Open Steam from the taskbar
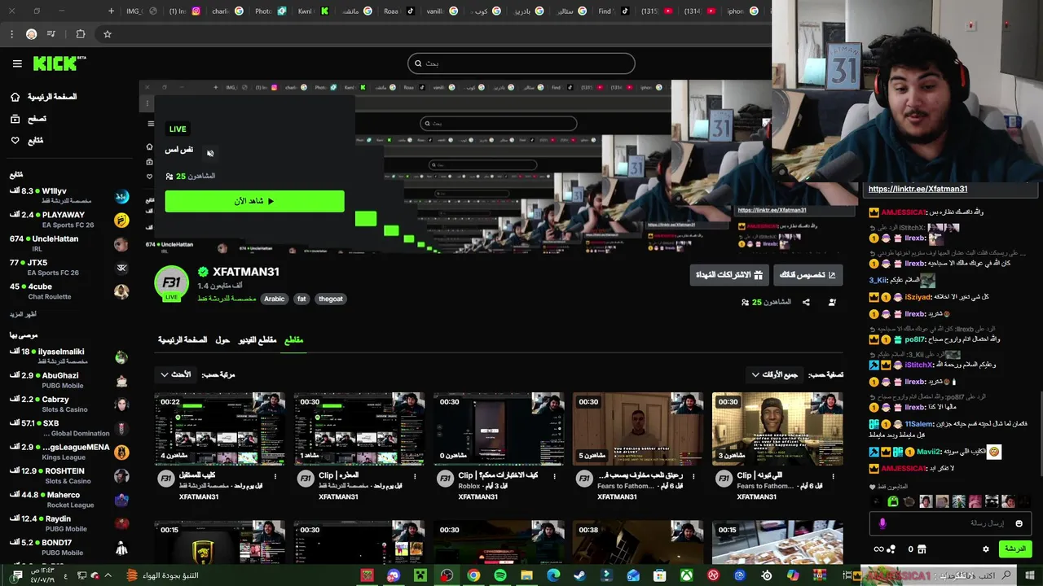Viewport: 1043px width, 586px height. tap(579, 575)
